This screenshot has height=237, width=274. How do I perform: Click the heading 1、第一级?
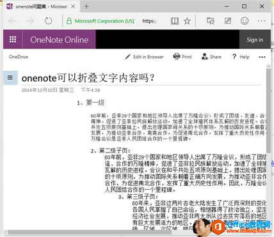[91, 103]
